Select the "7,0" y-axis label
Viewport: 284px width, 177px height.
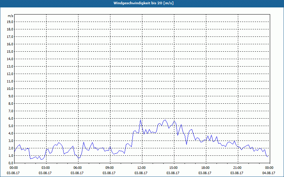click(x=11, y=111)
